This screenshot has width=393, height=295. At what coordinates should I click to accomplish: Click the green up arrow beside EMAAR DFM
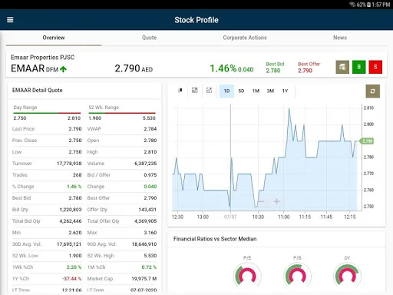[63, 69]
